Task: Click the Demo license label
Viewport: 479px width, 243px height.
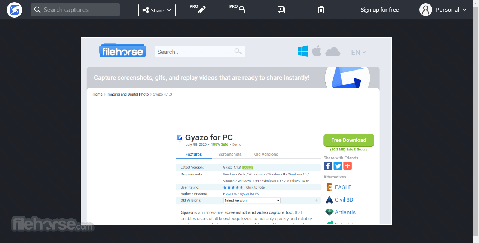Action: pos(237,144)
